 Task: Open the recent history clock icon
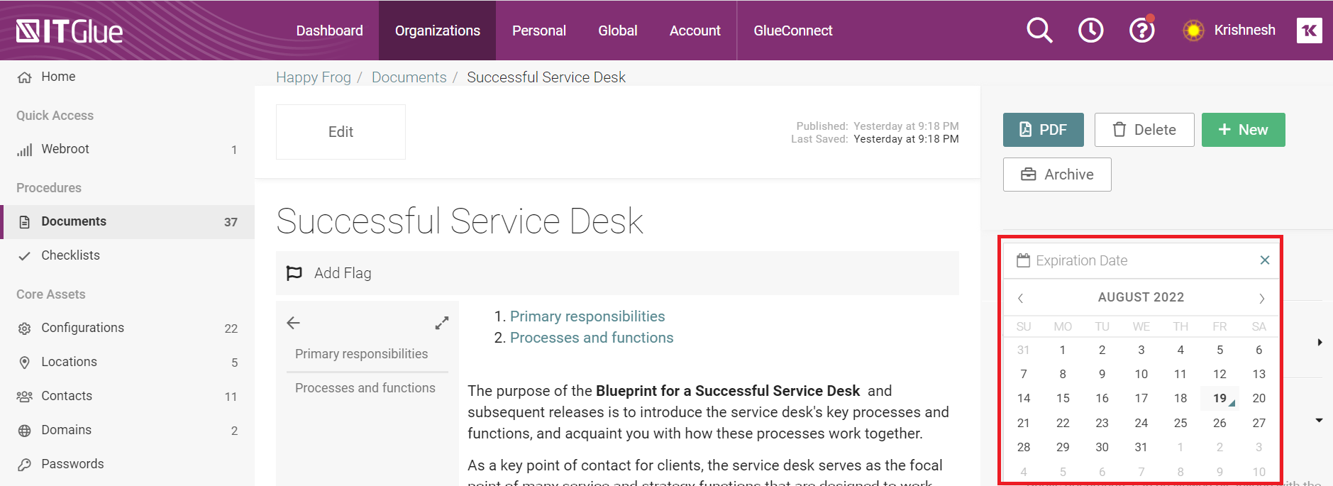pos(1090,31)
